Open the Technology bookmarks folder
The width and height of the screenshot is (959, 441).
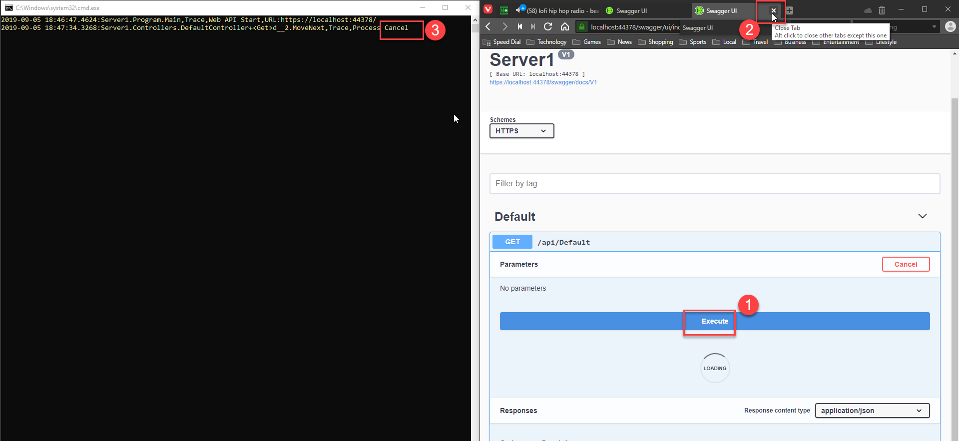click(x=546, y=42)
